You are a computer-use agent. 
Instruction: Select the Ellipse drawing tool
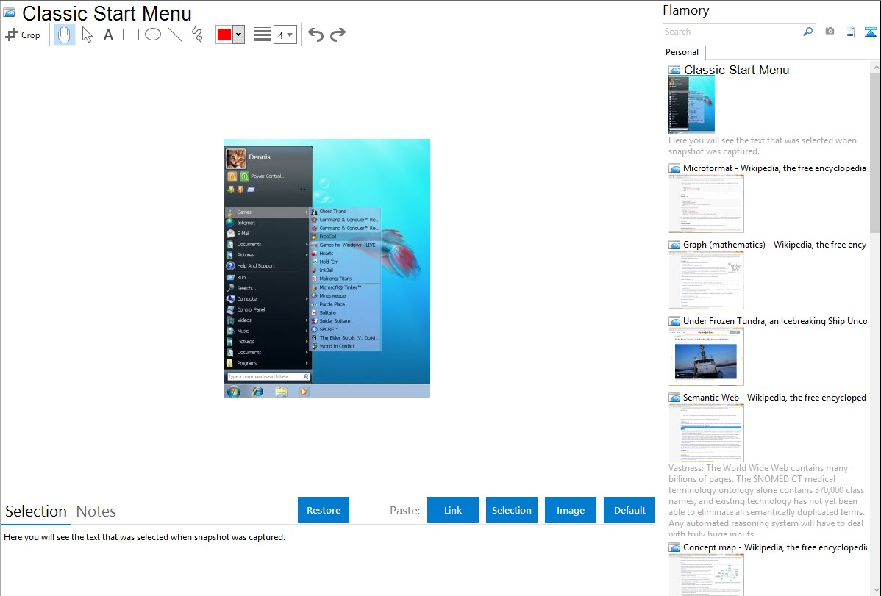point(153,35)
